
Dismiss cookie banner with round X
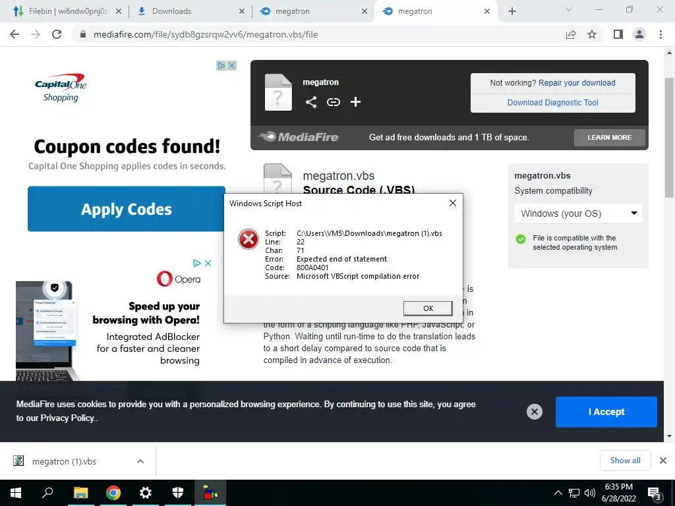534,412
